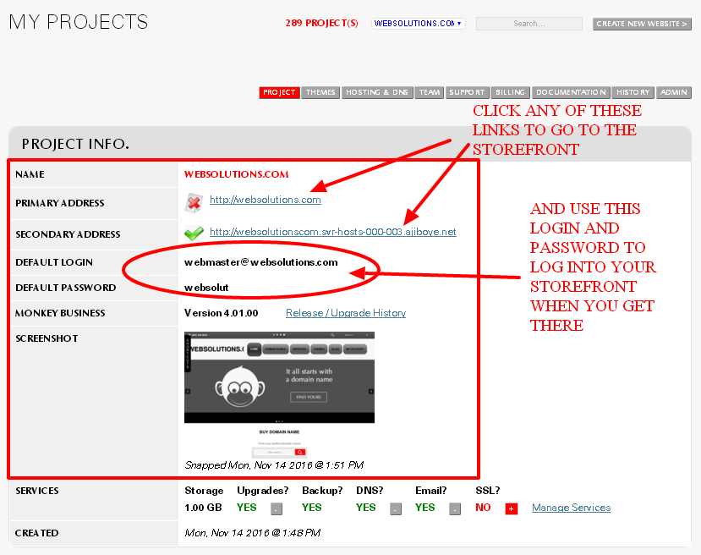Screen dimensions: 701x555
Task: Click the default password value websolut
Action: click(x=206, y=288)
